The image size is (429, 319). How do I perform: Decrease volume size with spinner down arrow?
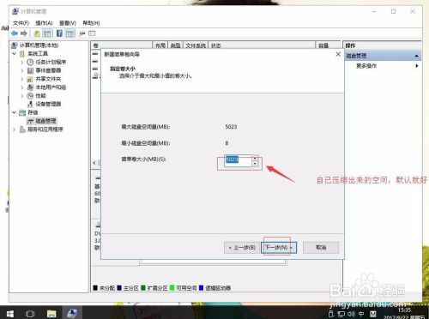pos(255,164)
